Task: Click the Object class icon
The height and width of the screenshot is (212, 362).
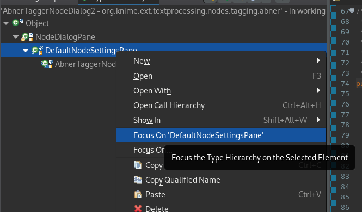Action: pos(17,23)
